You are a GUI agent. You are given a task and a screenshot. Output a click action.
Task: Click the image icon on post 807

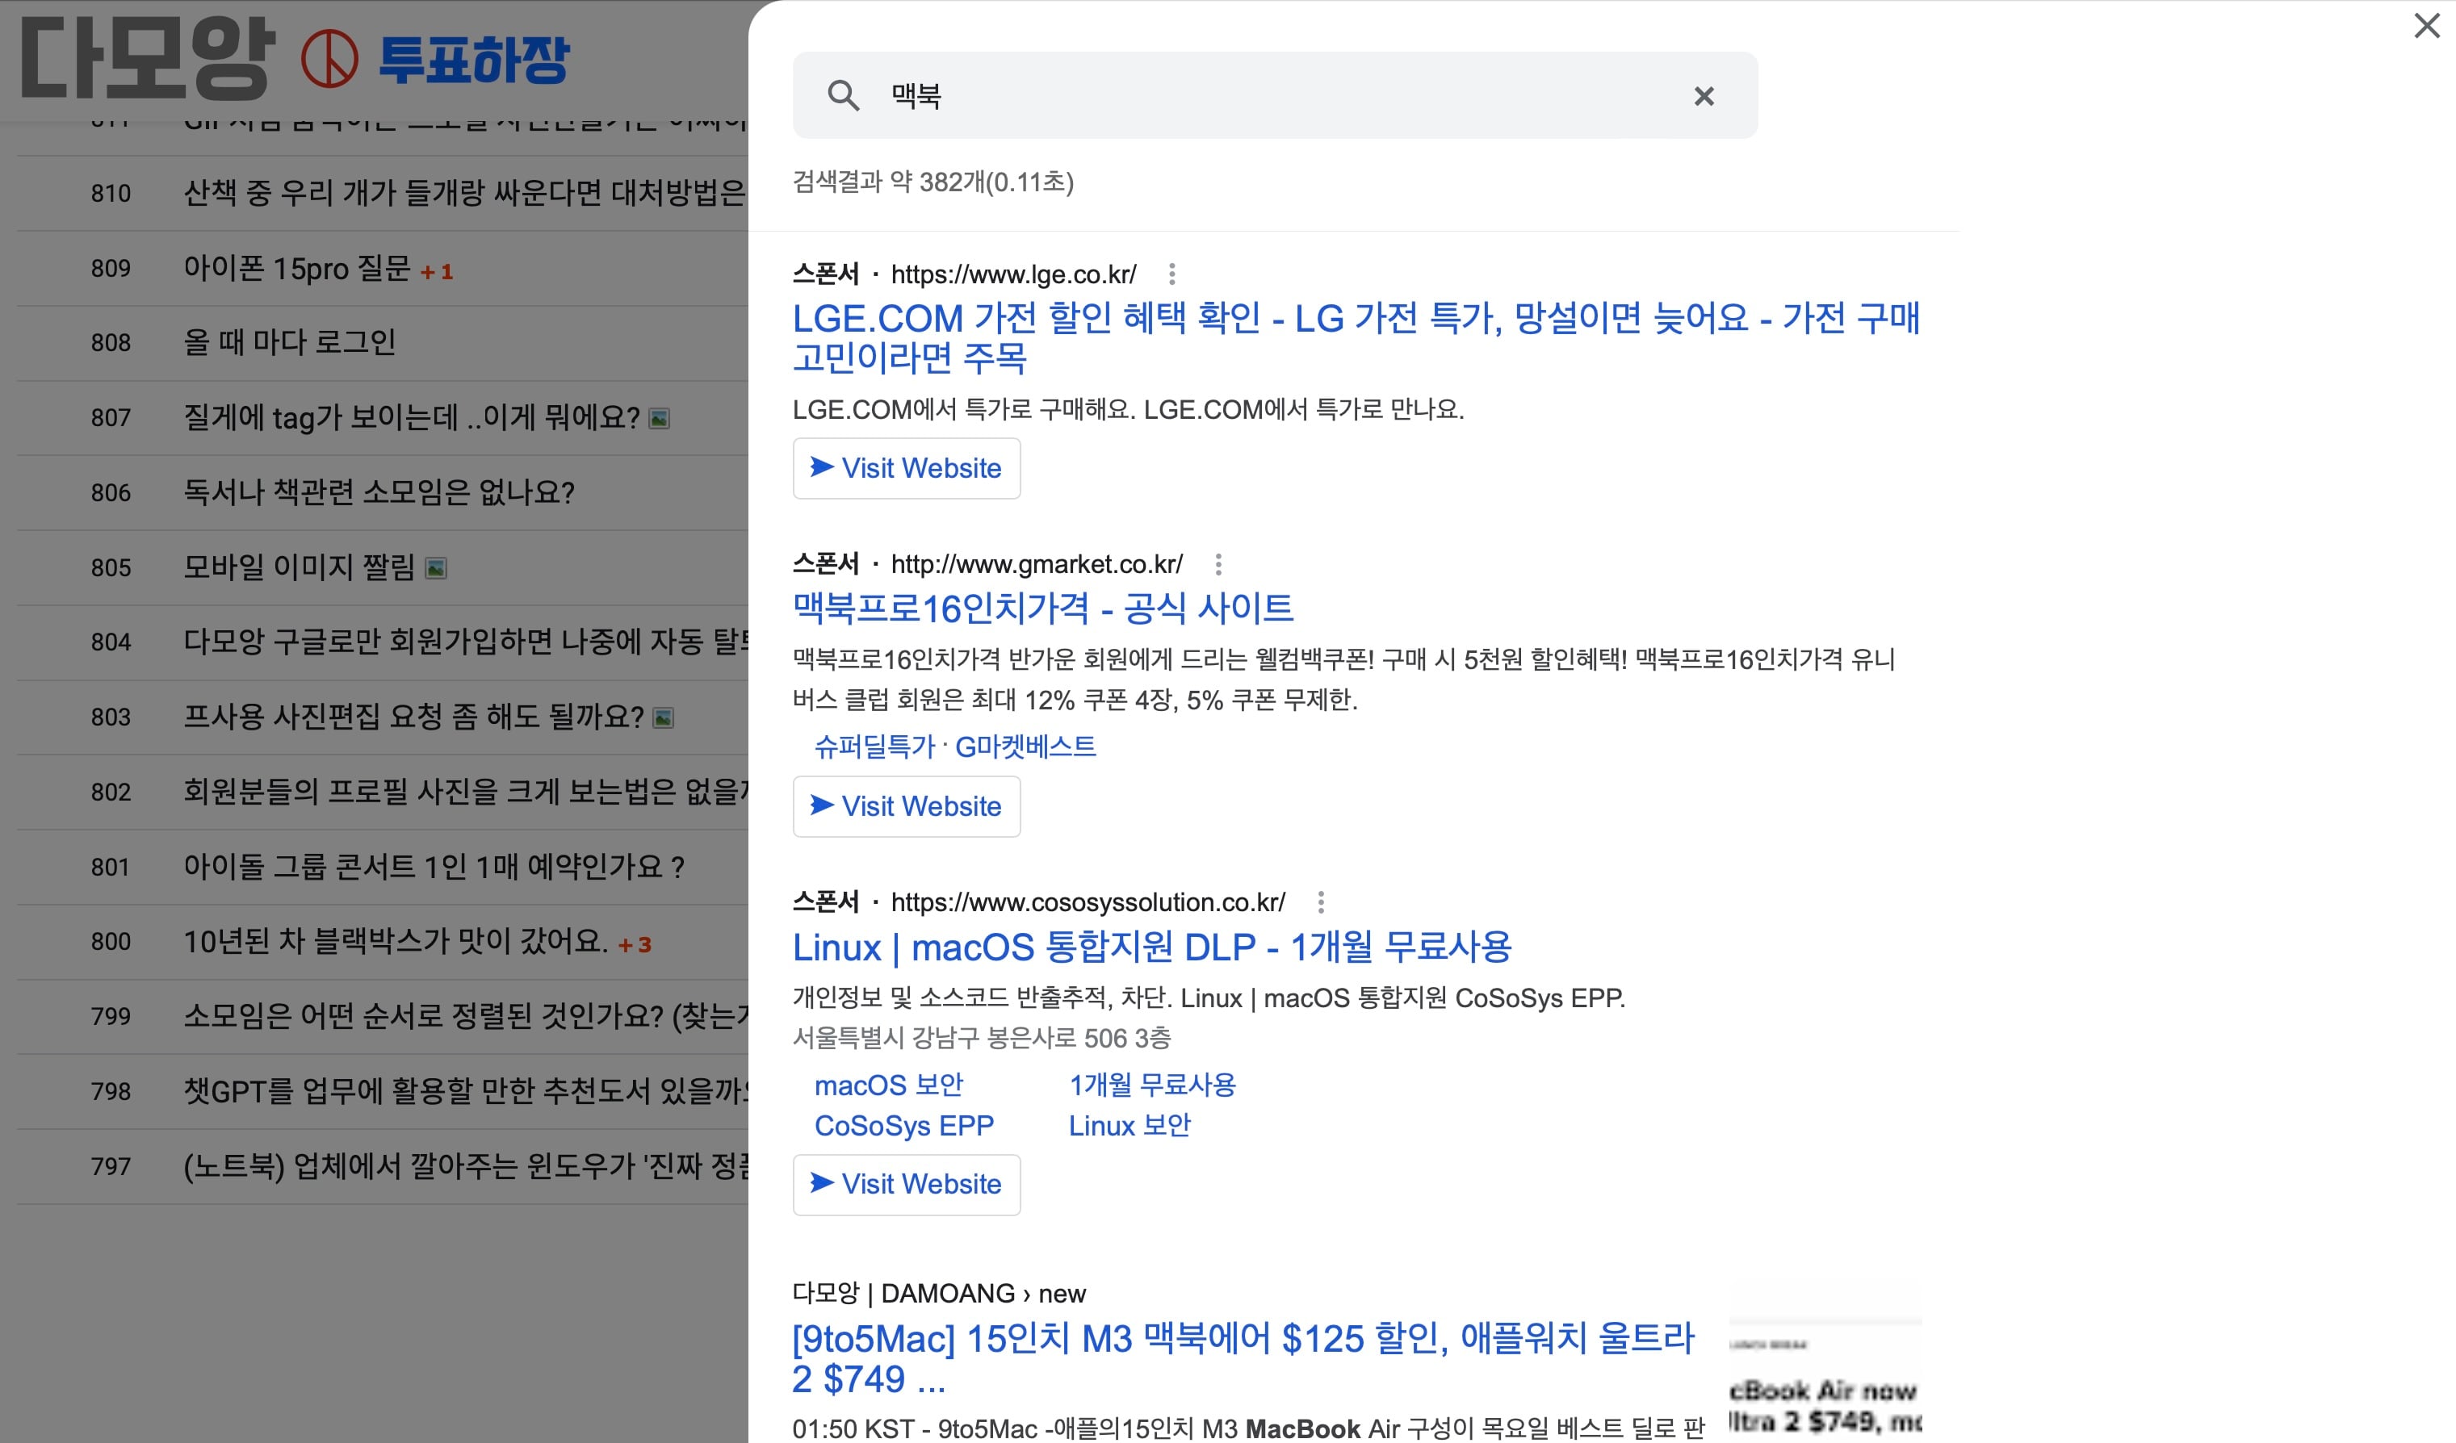pos(660,419)
